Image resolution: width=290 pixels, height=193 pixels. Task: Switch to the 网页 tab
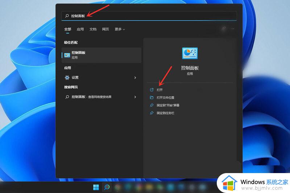click(x=105, y=29)
